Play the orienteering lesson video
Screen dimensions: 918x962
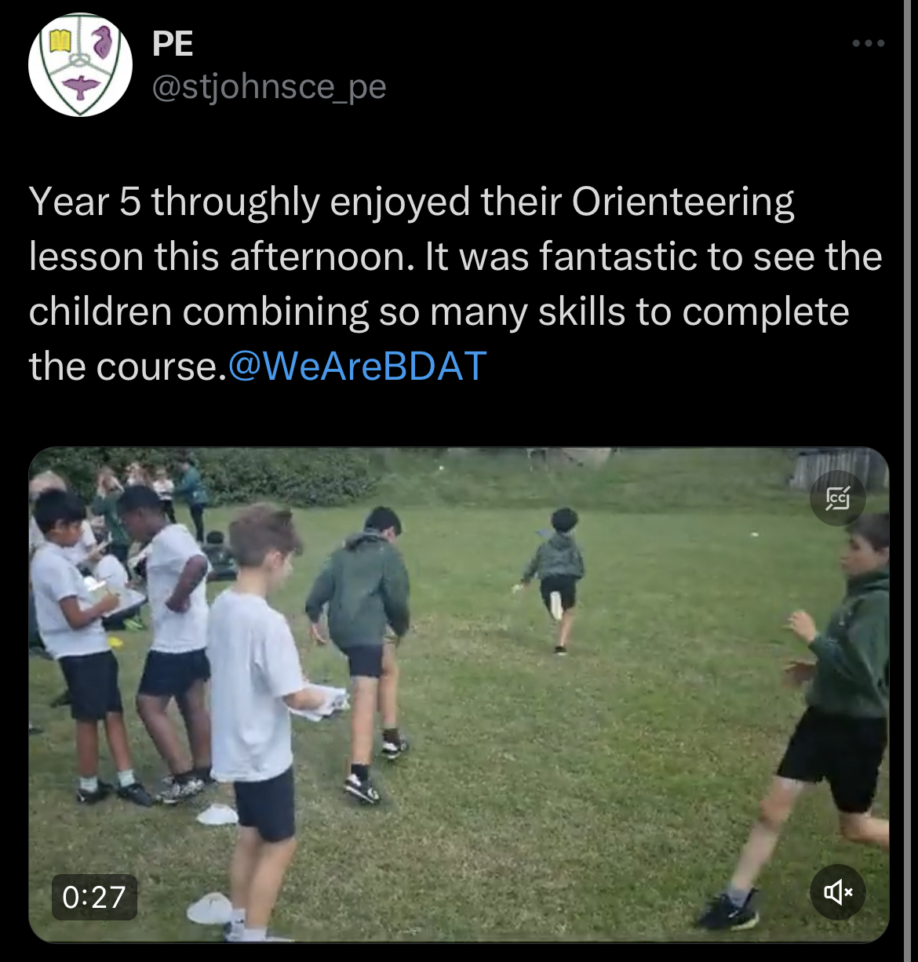click(459, 695)
